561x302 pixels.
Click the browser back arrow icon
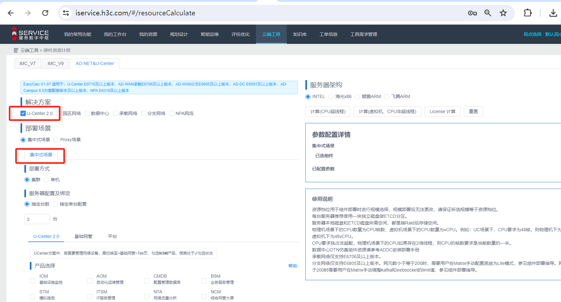click(x=11, y=13)
